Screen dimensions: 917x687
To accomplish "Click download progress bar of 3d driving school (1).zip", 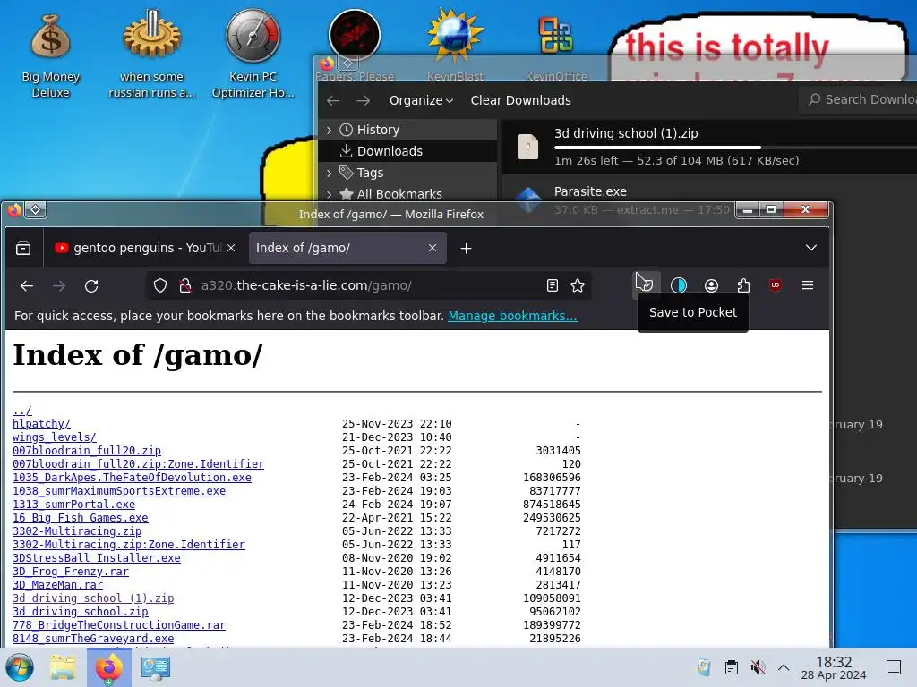I will 736,148.
